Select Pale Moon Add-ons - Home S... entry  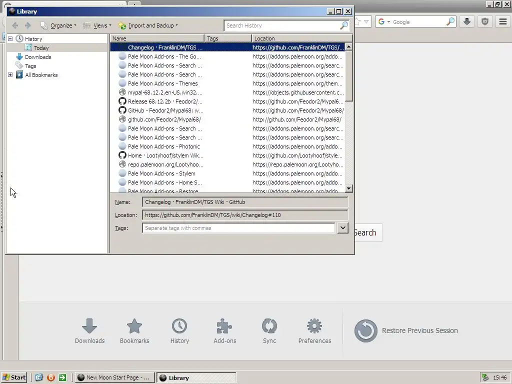pos(227,182)
